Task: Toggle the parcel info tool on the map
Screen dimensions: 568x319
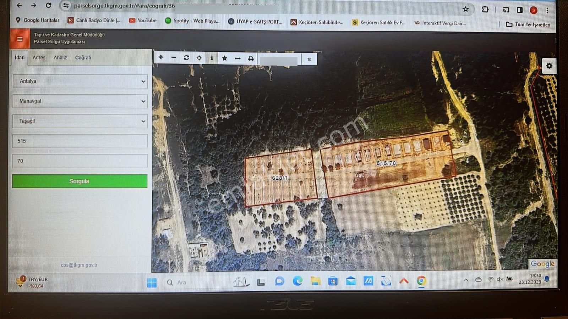Action: 212,58
